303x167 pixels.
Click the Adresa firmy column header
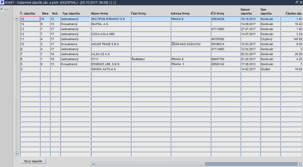(x=180, y=13)
